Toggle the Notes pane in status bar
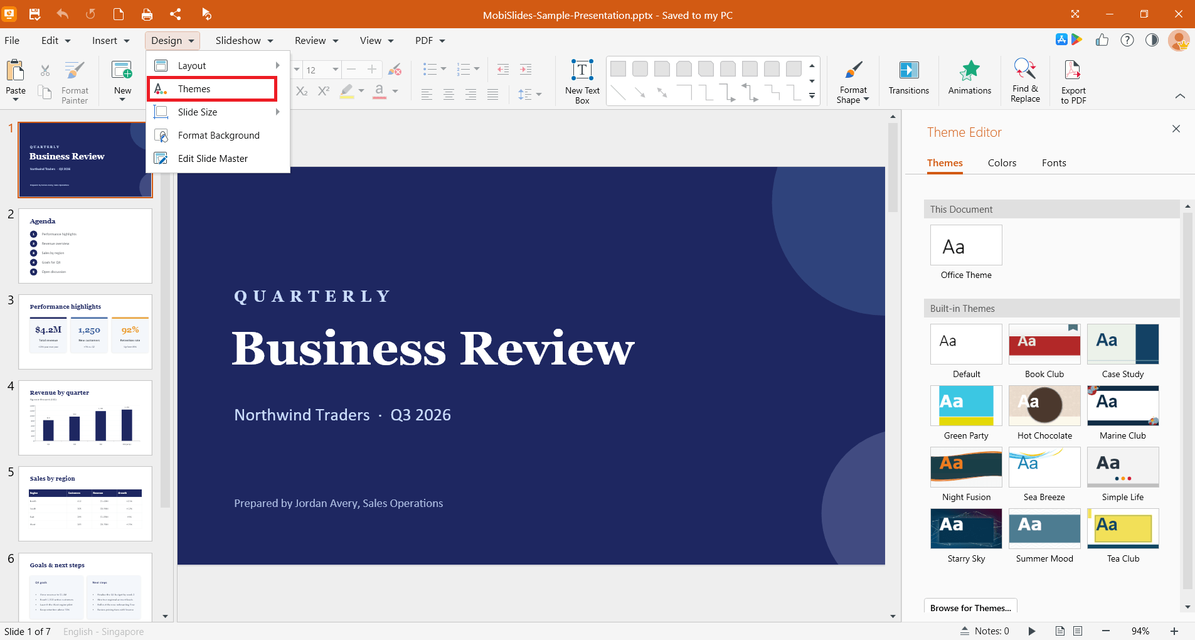 click(985, 631)
